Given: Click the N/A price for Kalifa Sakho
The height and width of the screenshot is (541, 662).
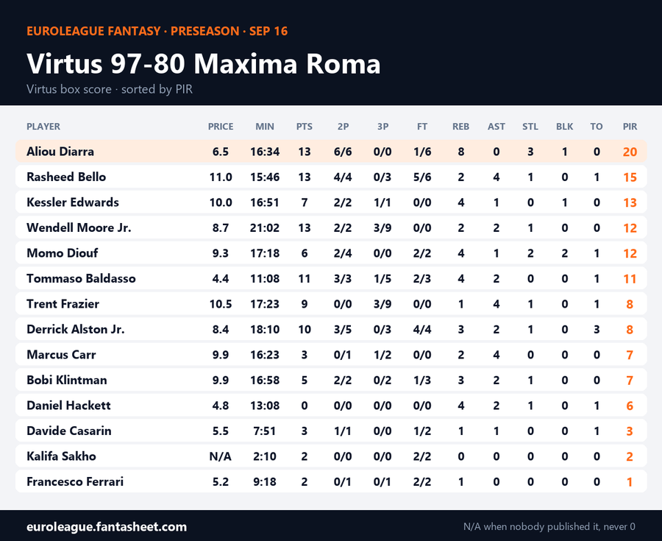Looking at the screenshot, I should point(221,456).
